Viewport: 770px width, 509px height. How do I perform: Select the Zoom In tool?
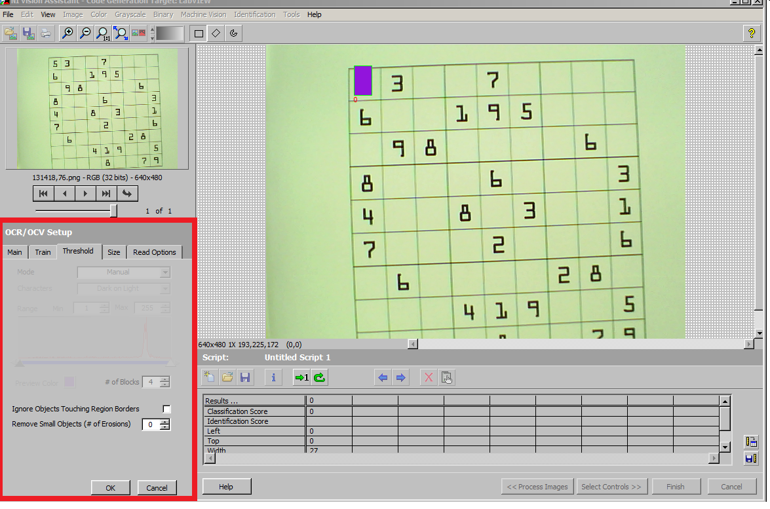pyautogui.click(x=67, y=33)
